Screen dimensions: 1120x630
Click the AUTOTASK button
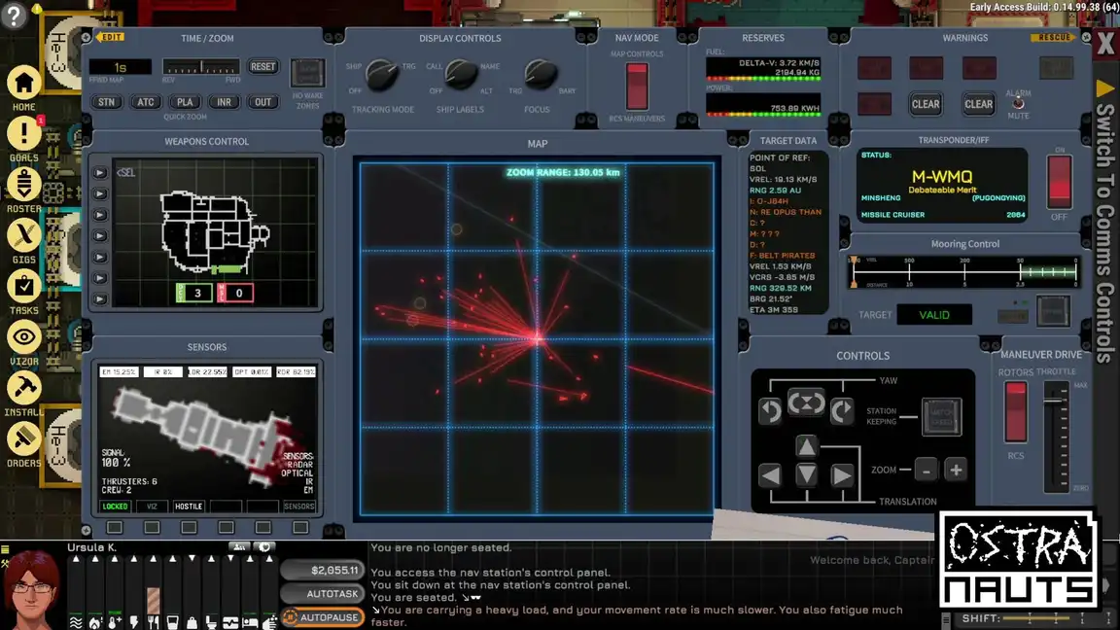324,594
